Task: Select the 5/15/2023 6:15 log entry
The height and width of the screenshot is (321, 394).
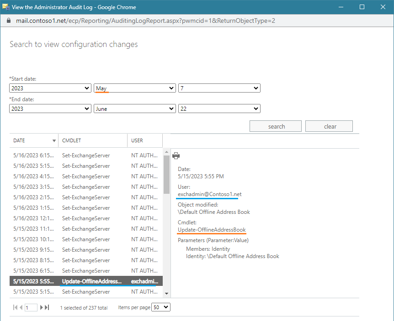Action: [86, 271]
